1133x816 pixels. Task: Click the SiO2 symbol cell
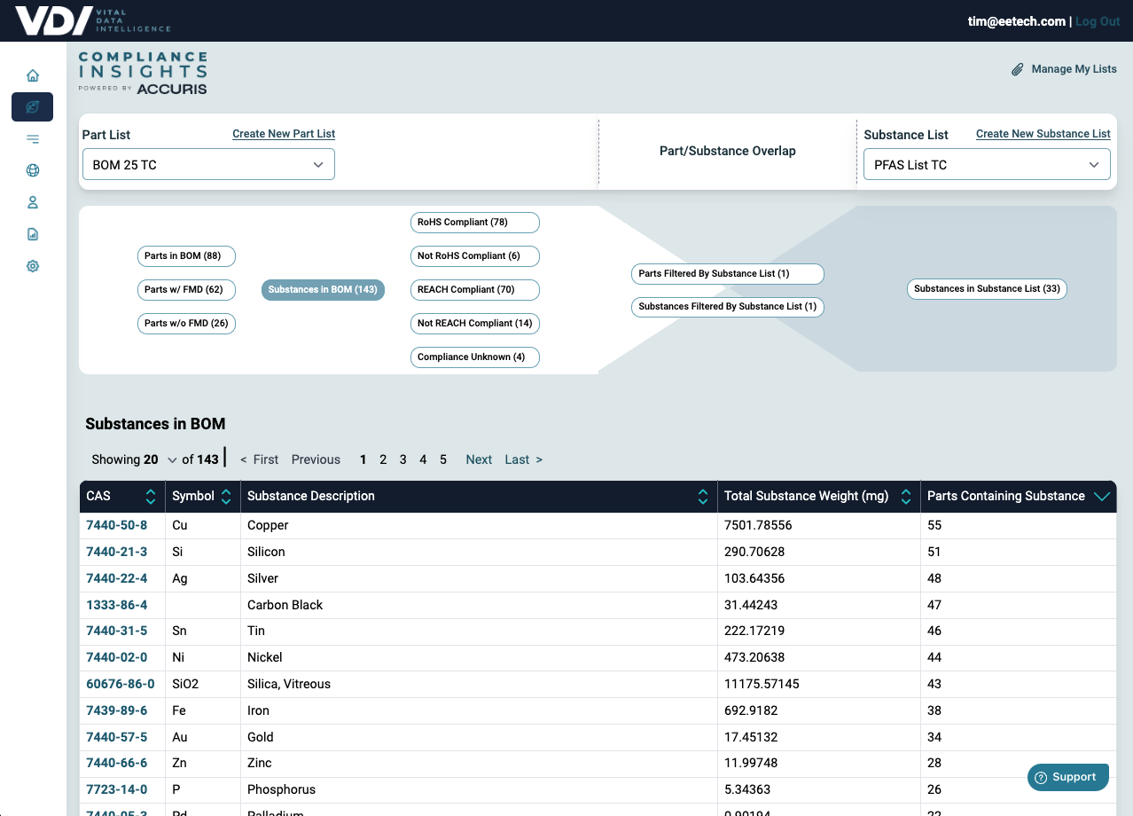tap(203, 684)
